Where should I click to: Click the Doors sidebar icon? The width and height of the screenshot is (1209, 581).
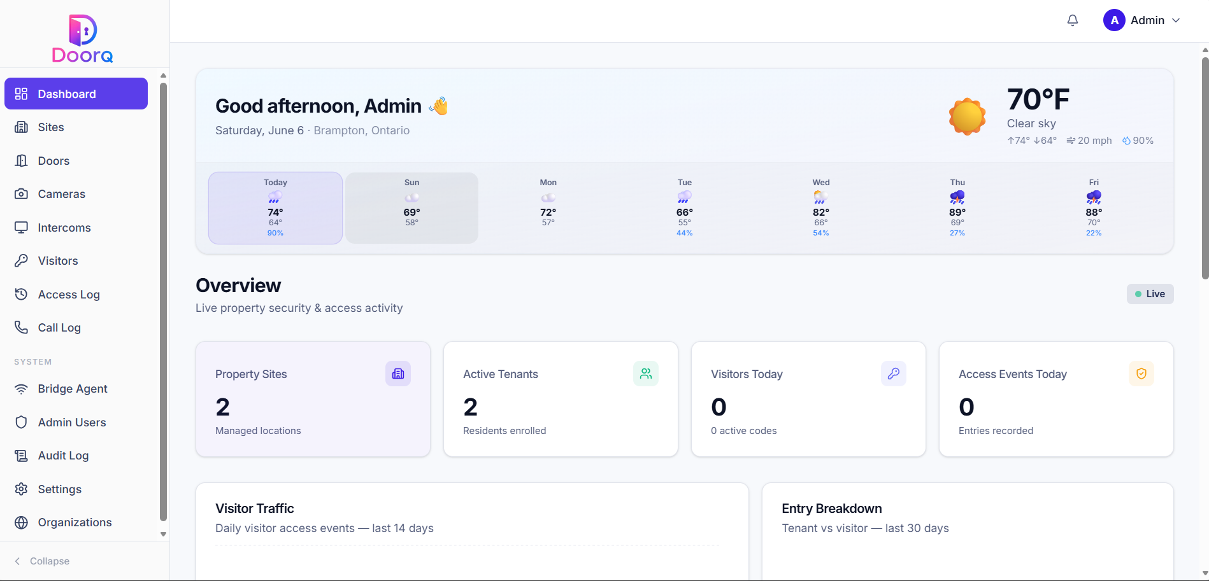[21, 160]
